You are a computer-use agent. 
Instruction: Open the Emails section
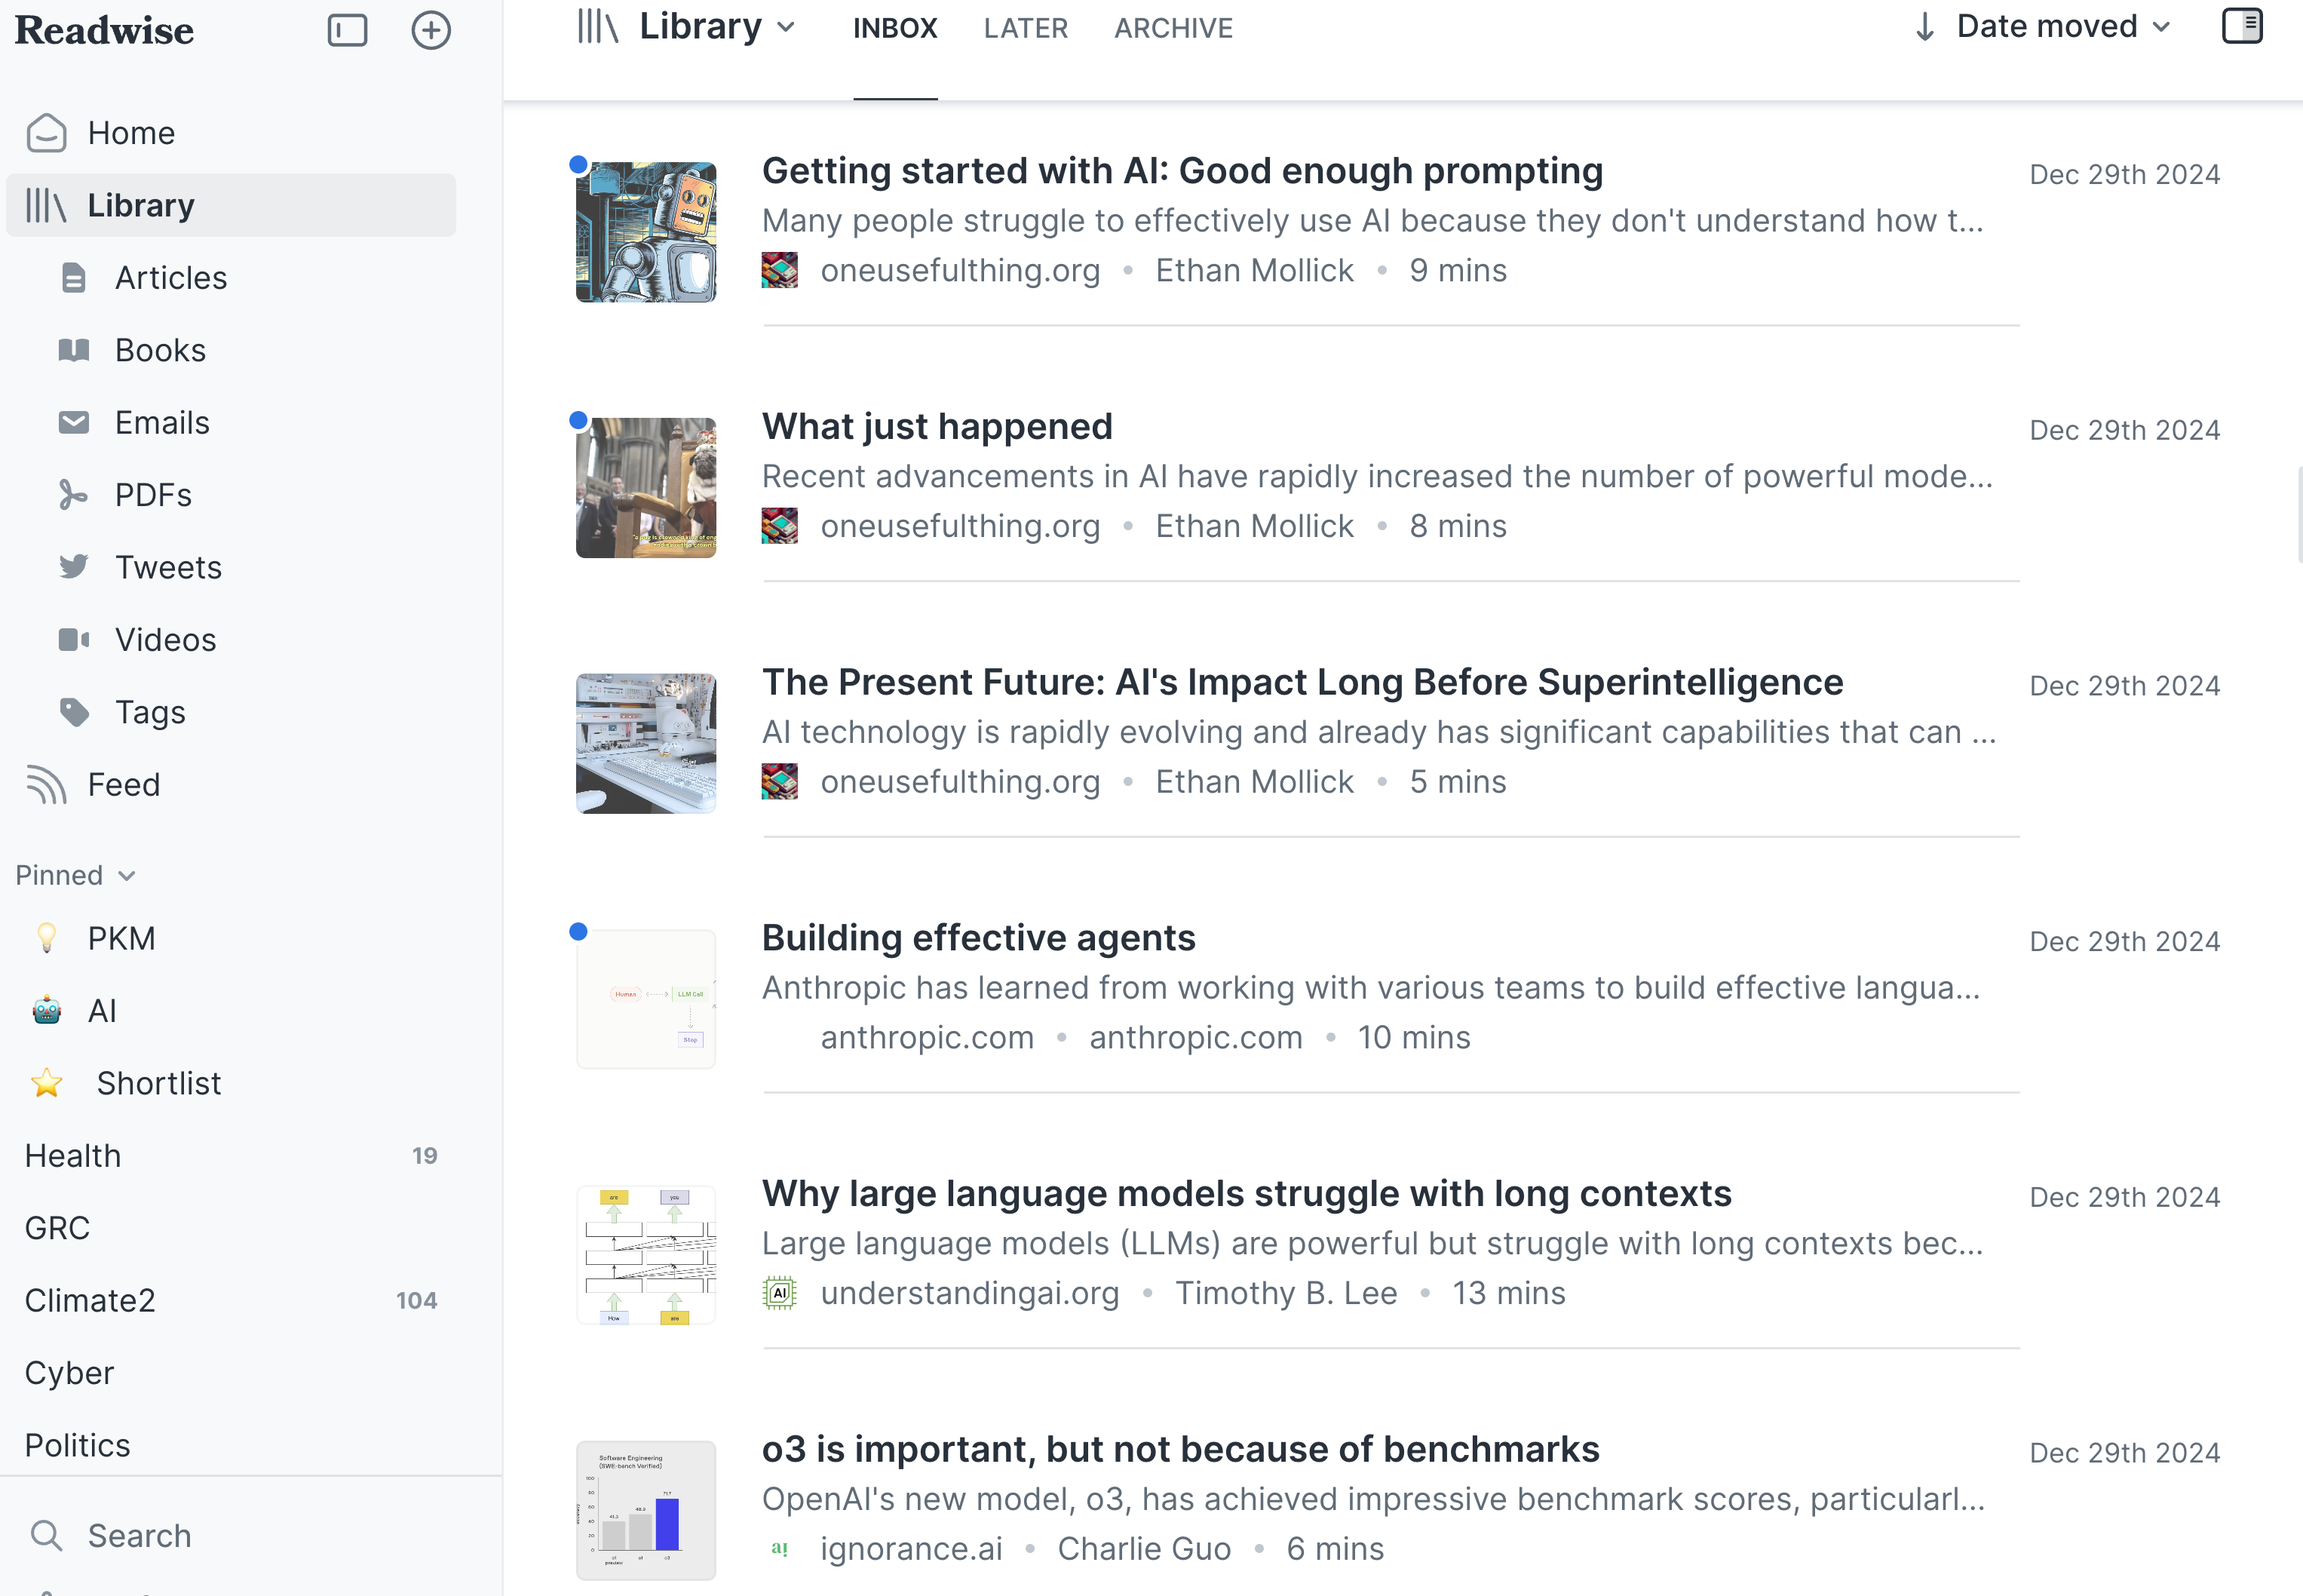point(162,422)
